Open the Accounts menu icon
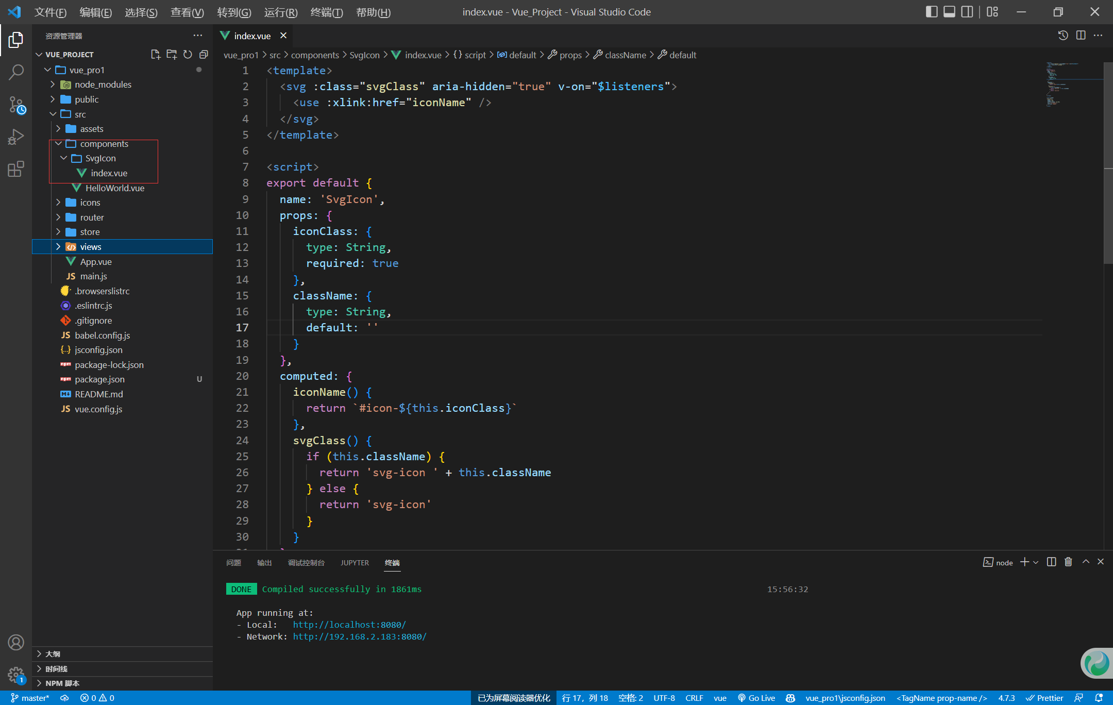This screenshot has width=1113, height=705. pyautogui.click(x=16, y=642)
